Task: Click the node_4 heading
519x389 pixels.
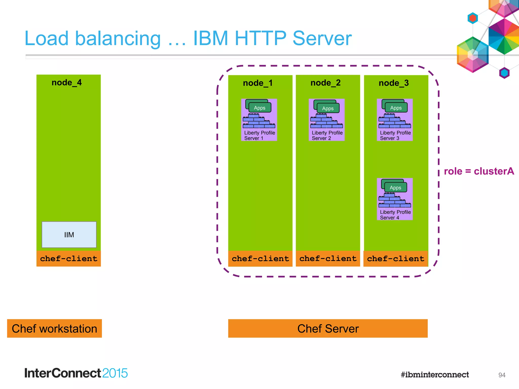Action: tap(67, 83)
